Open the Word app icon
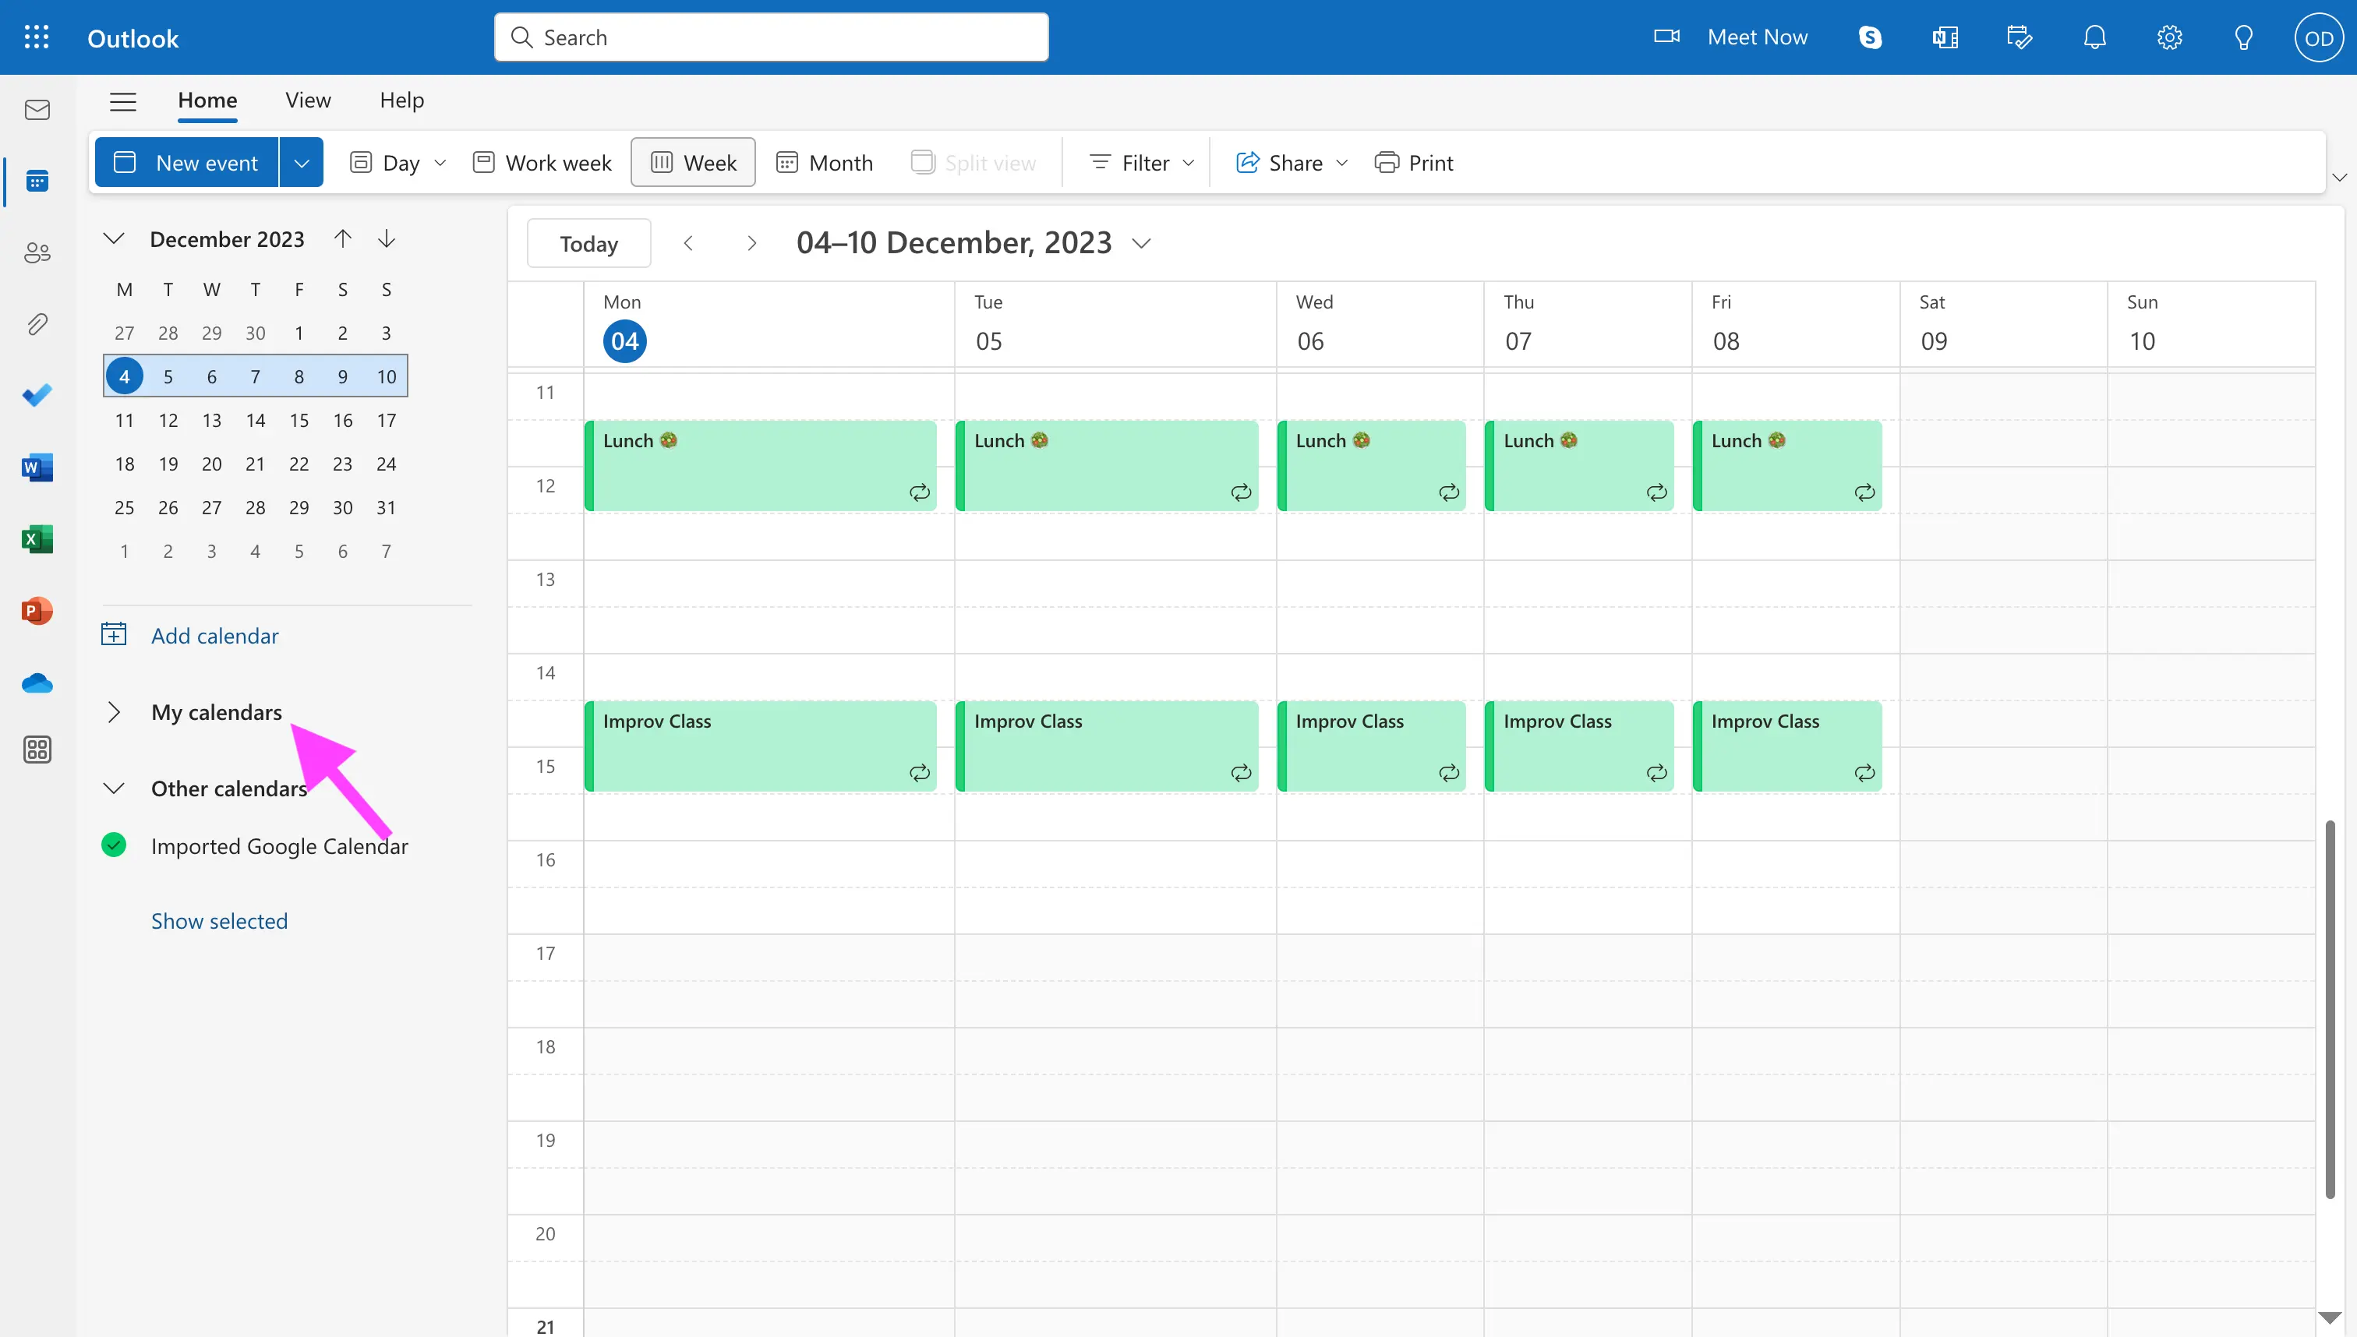Viewport: 2357px width, 1337px height. click(37, 467)
